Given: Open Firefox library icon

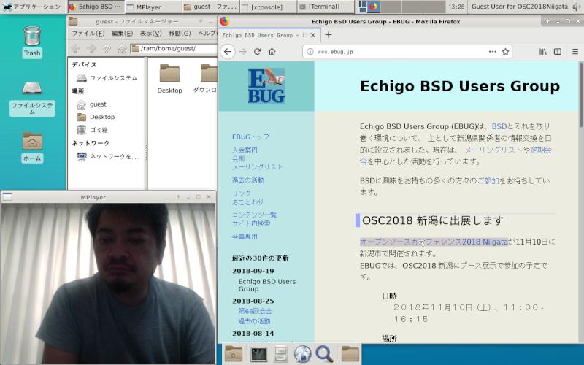Looking at the screenshot, I should click(543, 52).
